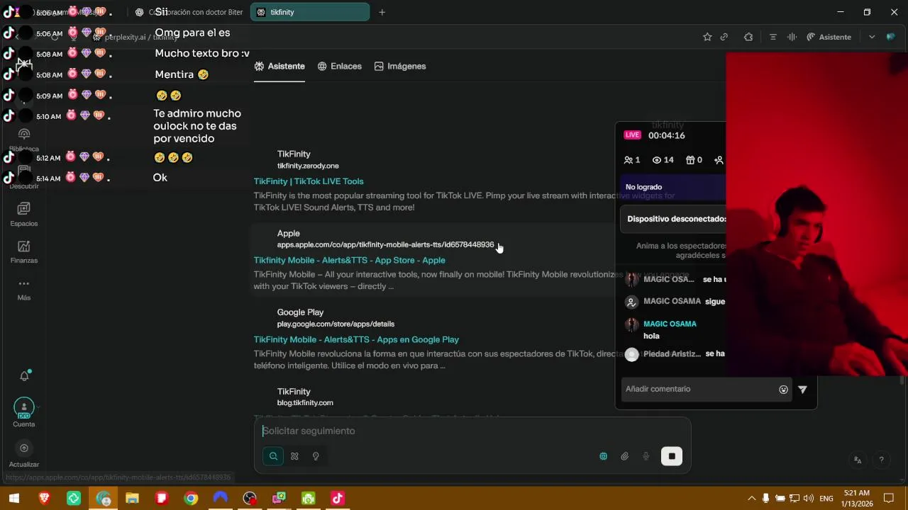The image size is (908, 510).
Task: Click the LIVE badge in stream panel
Action: [x=632, y=135]
